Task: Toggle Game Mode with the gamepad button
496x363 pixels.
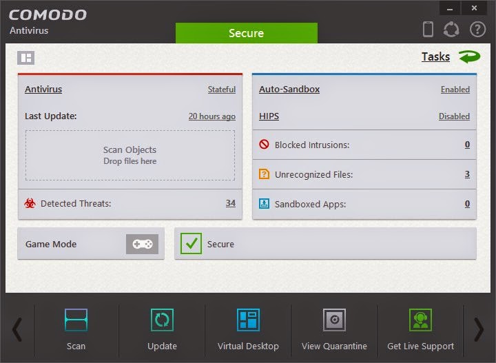Action: tap(142, 244)
